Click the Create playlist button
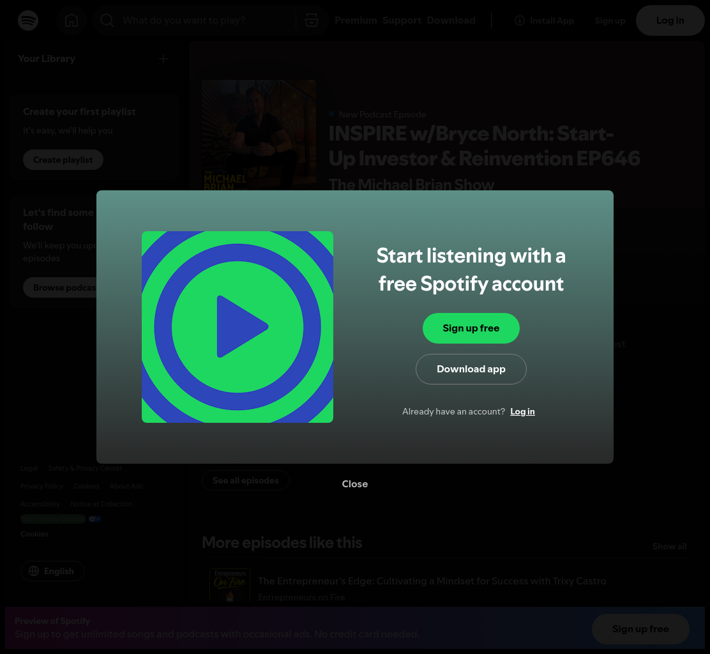The width and height of the screenshot is (710, 654). point(63,160)
